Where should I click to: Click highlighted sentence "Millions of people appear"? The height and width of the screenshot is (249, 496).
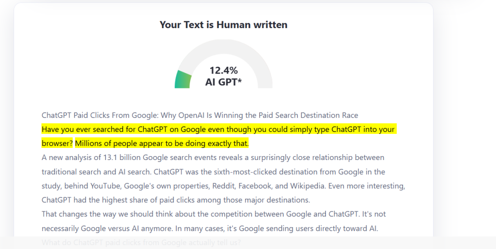(x=162, y=143)
